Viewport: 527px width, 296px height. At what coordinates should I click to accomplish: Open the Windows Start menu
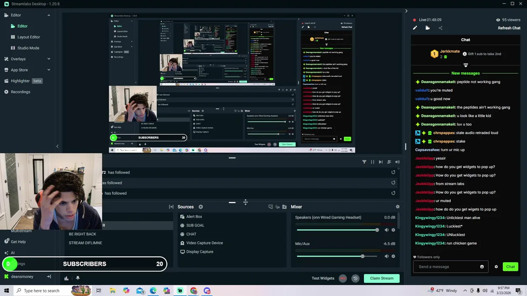pos(7,291)
